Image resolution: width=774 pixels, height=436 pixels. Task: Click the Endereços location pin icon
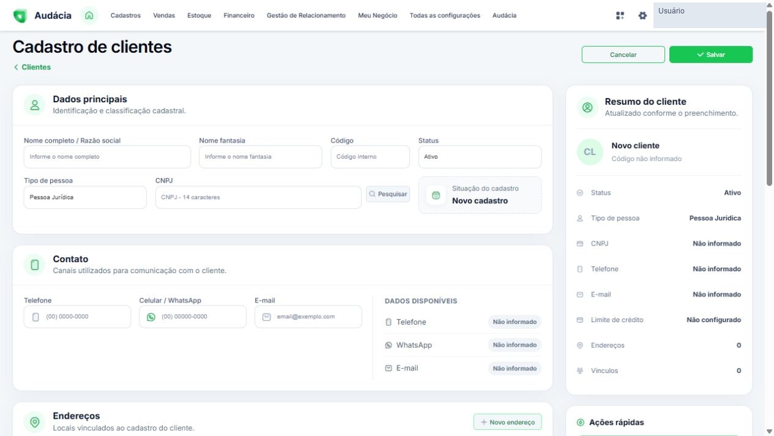click(35, 422)
